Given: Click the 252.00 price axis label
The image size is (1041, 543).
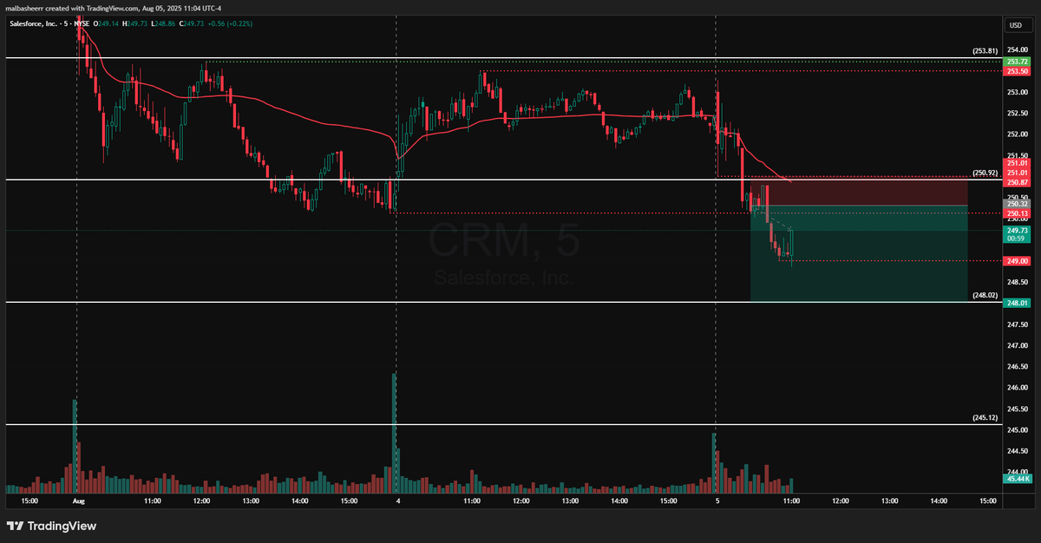Looking at the screenshot, I should (x=1017, y=134).
